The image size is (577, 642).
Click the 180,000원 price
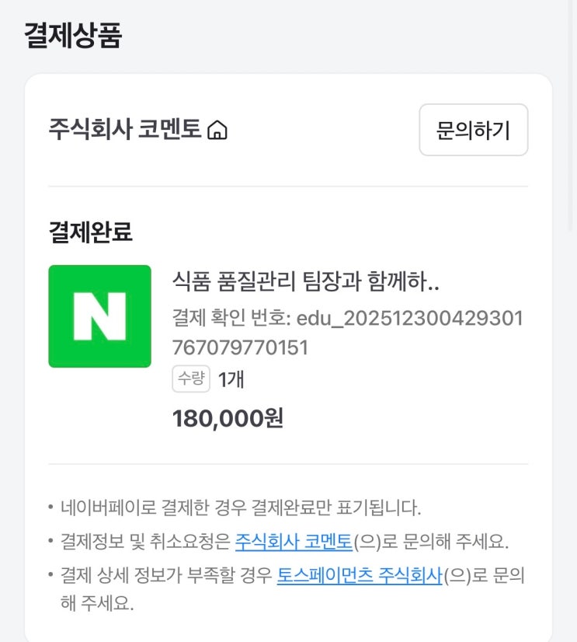(228, 418)
